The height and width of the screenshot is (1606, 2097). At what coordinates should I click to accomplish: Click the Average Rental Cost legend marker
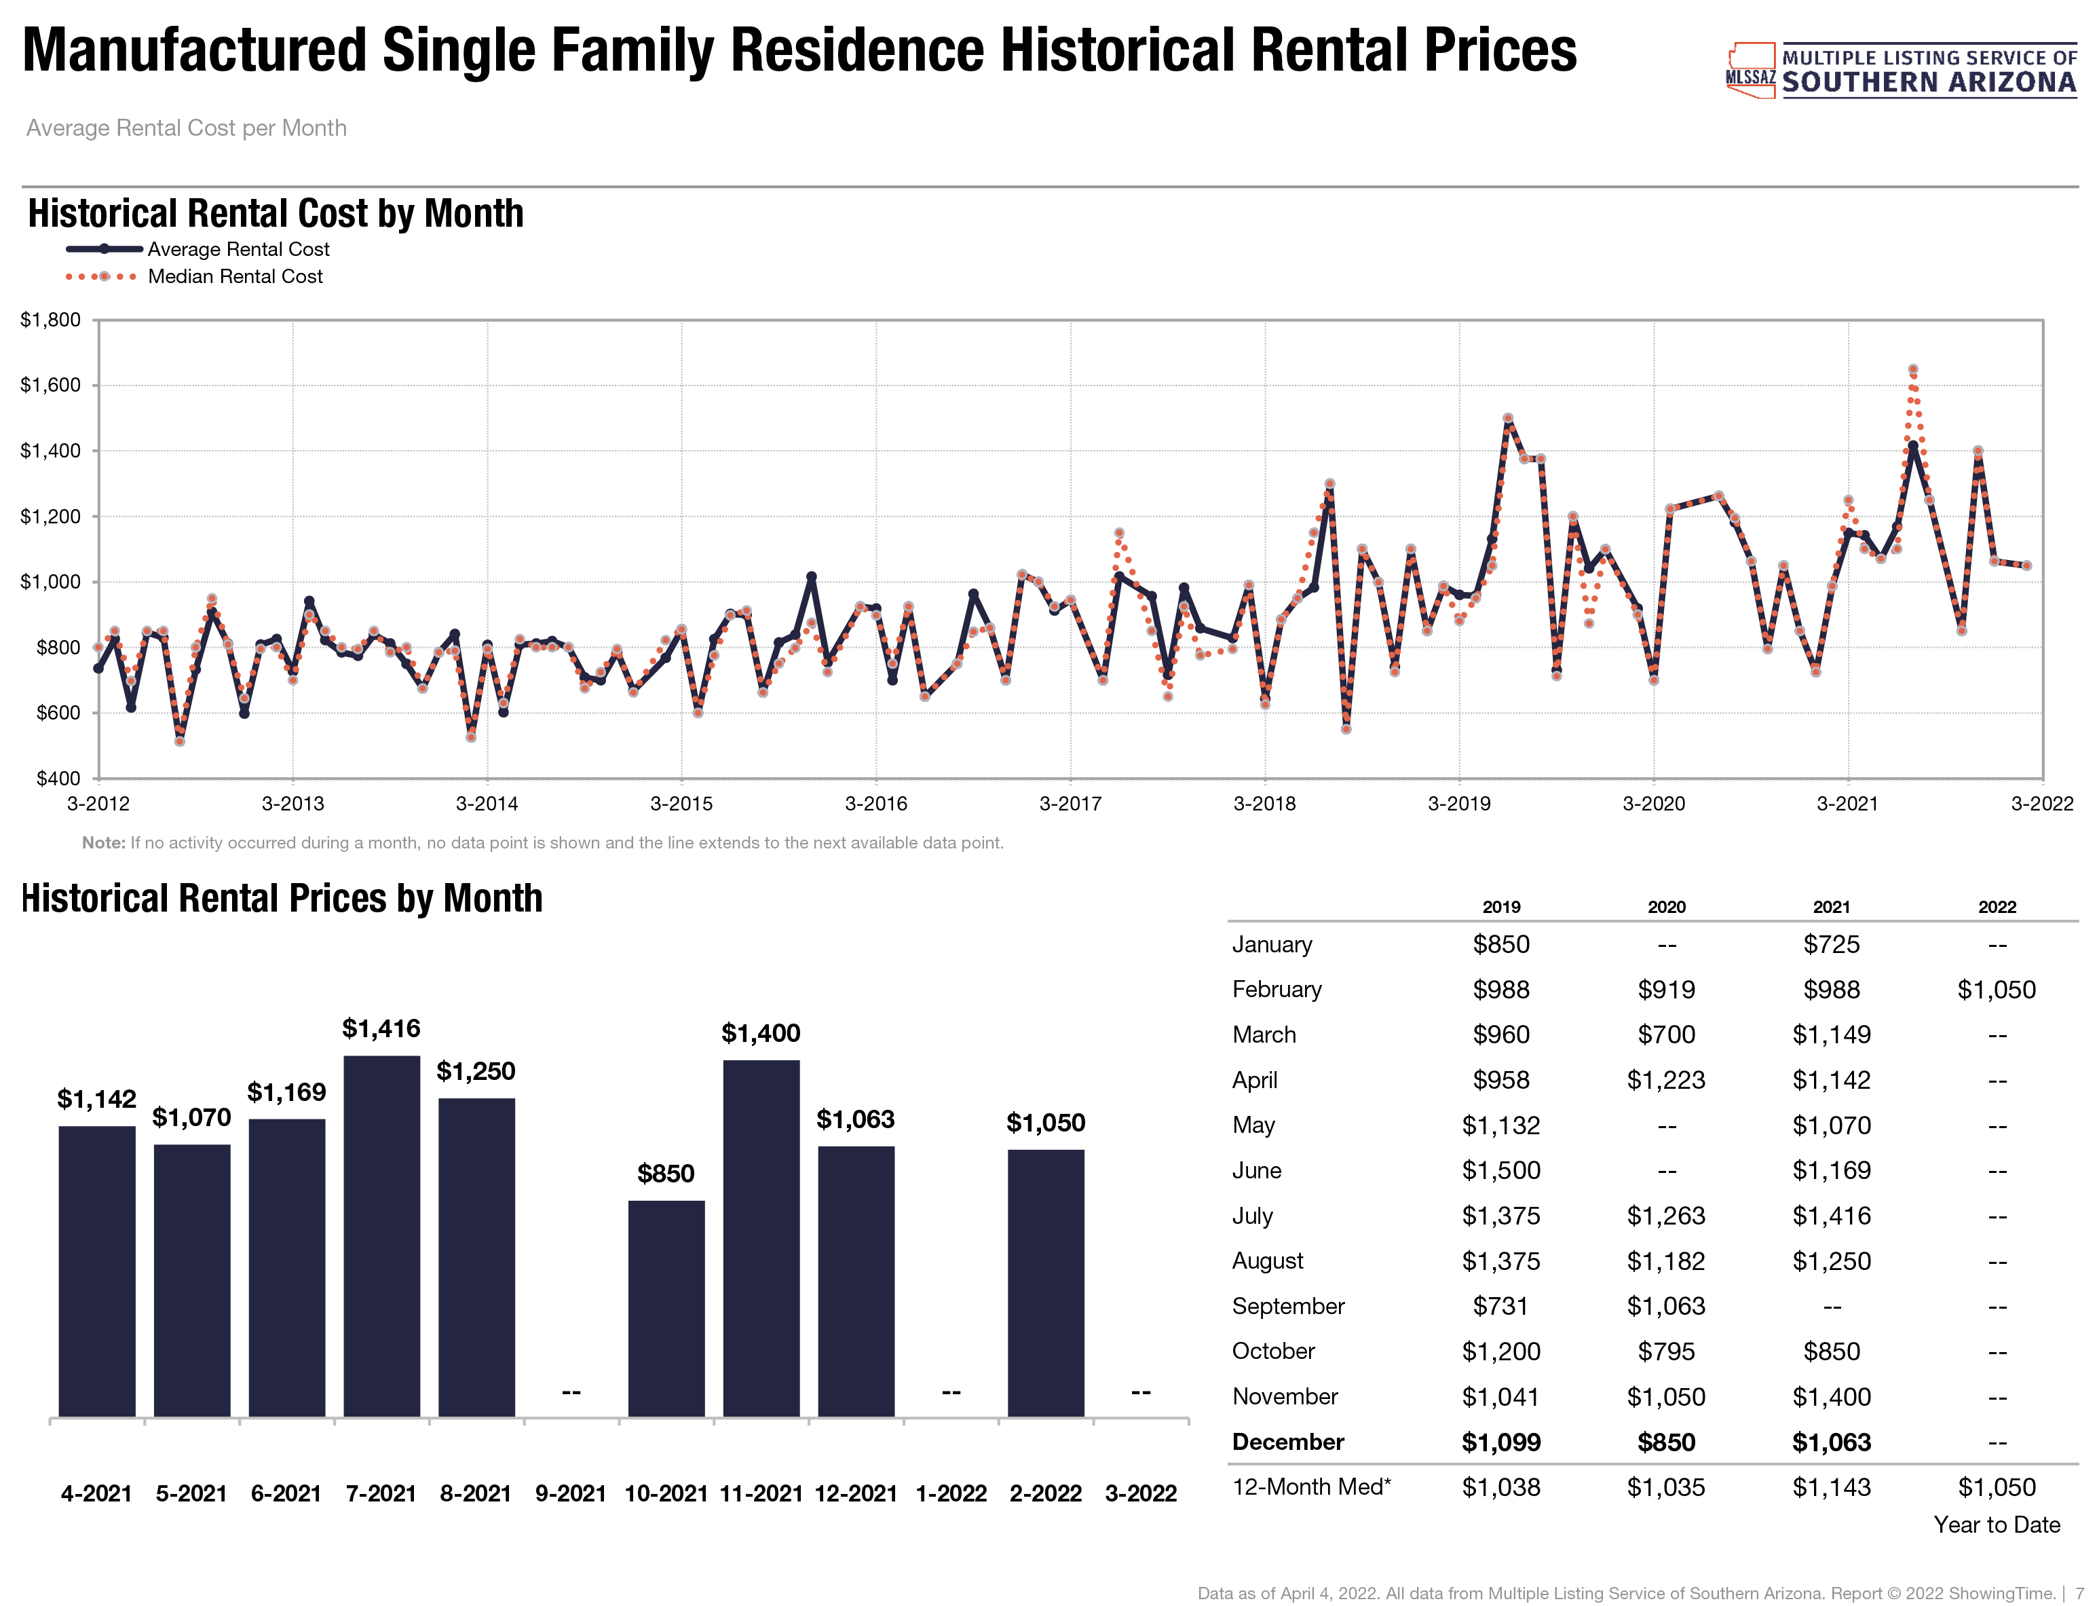click(x=103, y=250)
